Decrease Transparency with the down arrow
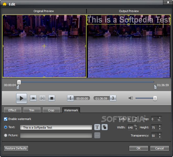 point(160,137)
